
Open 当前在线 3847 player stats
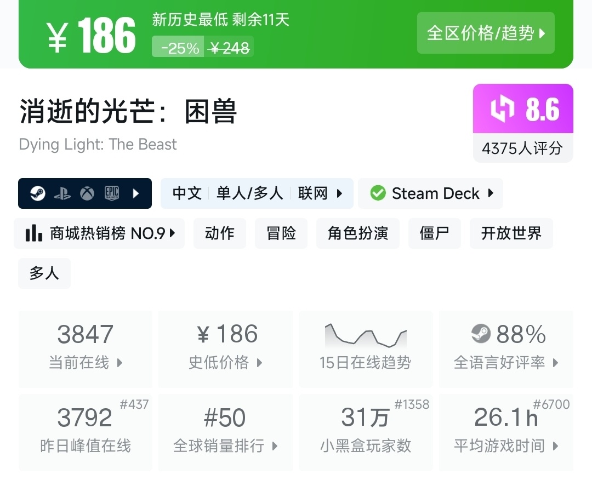click(x=86, y=348)
